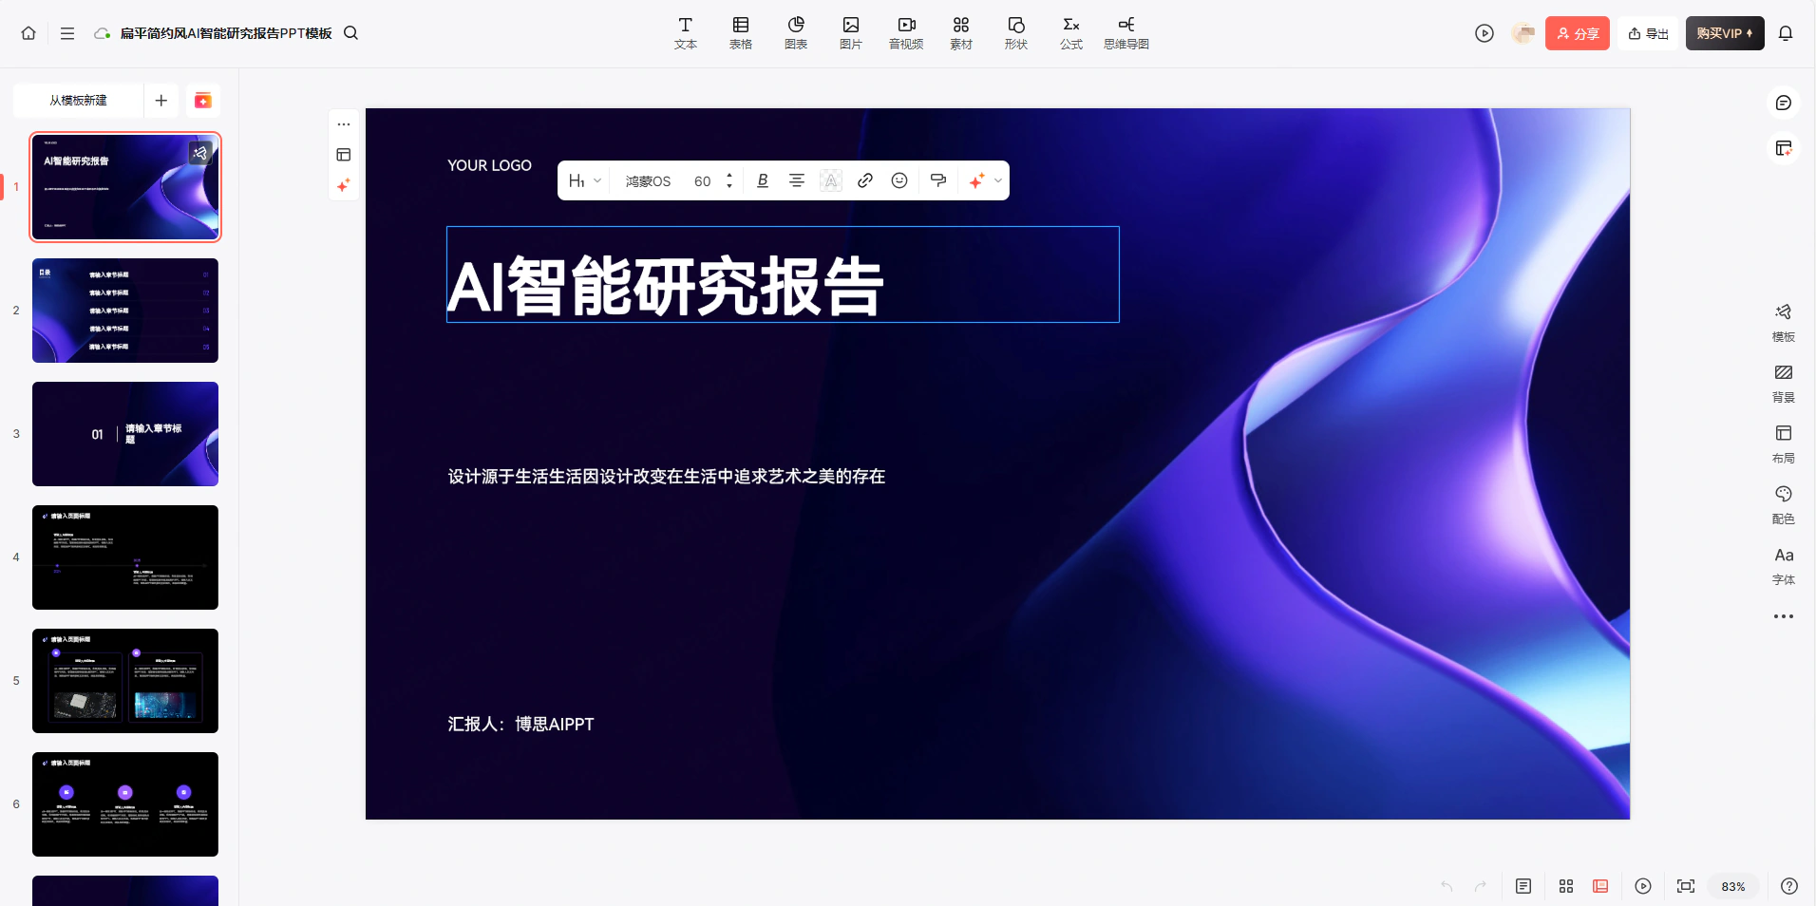This screenshot has height=906, width=1816.
Task: Click the 购买VIP button
Action: 1725,33
